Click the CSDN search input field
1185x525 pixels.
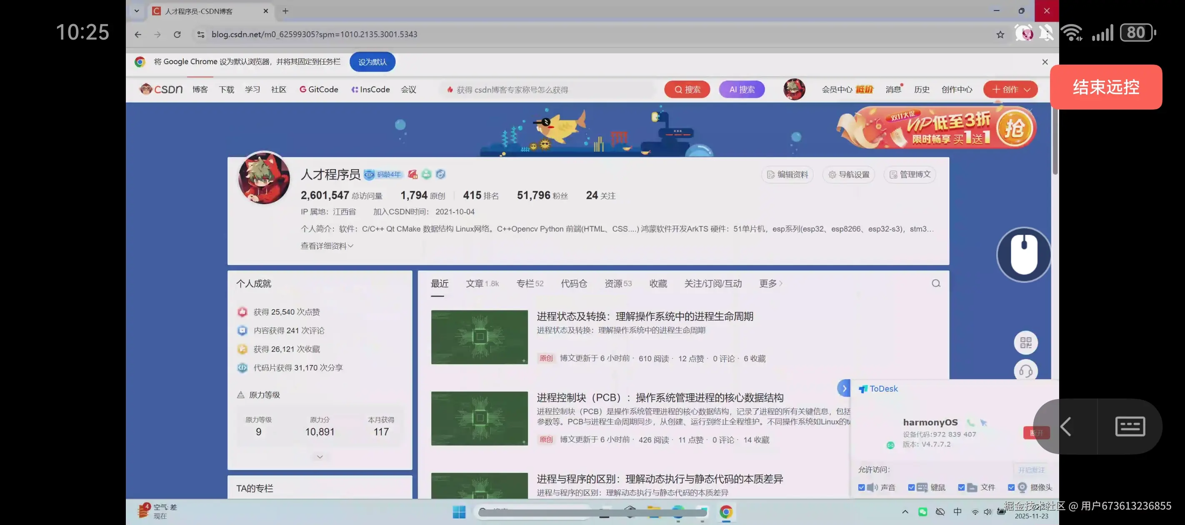pos(547,90)
